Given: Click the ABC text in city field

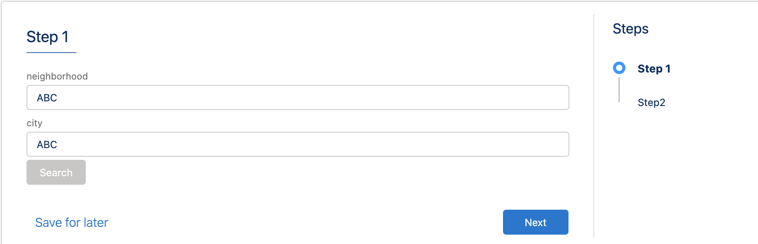Looking at the screenshot, I should click(47, 145).
